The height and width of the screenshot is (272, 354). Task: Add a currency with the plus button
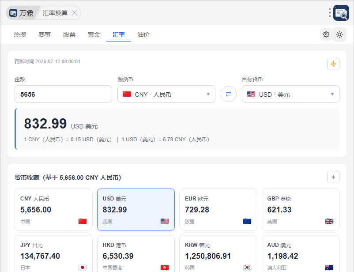point(333,177)
